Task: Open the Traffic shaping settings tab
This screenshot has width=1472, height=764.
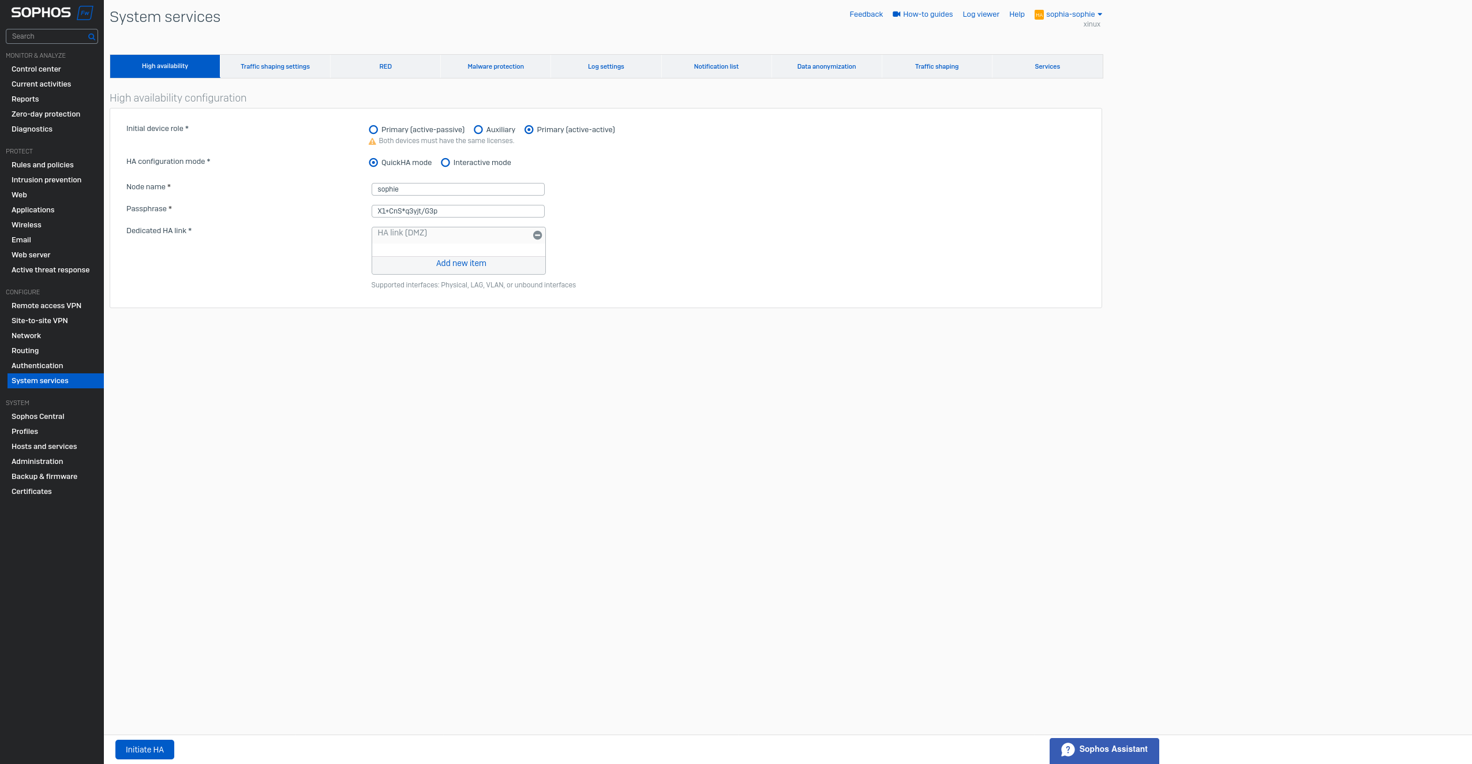Action: tap(275, 66)
